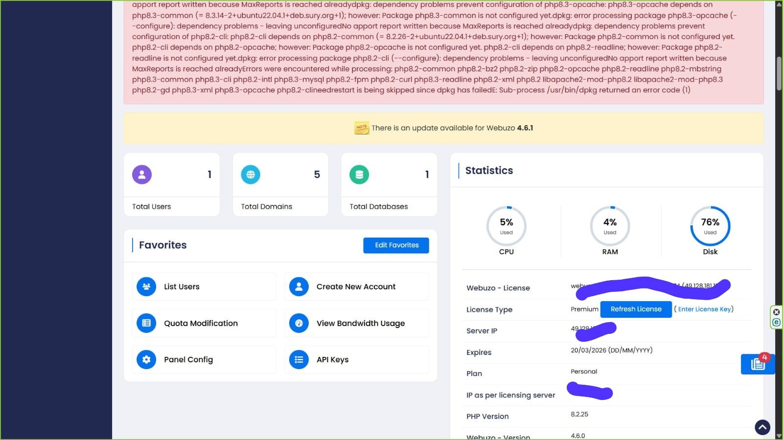Click the Total Domains label
Viewport: 783px width, 440px height.
click(x=266, y=206)
